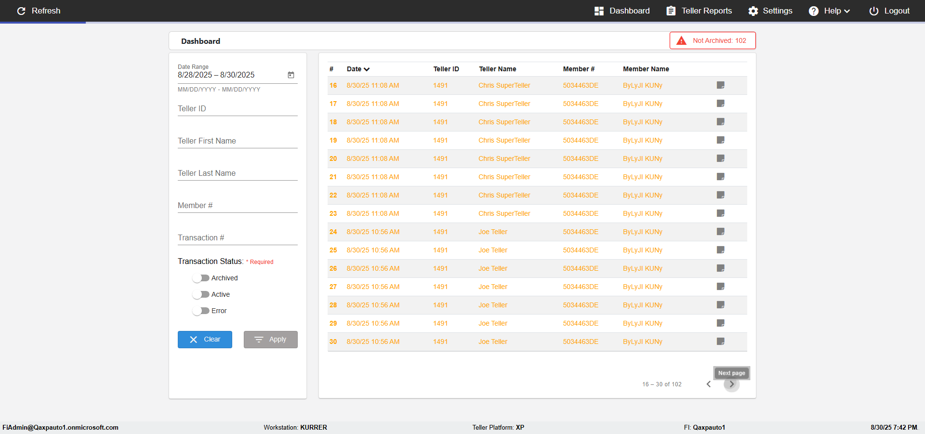Image resolution: width=925 pixels, height=434 pixels.
Task: Open note icon for row 23
Action: (721, 213)
